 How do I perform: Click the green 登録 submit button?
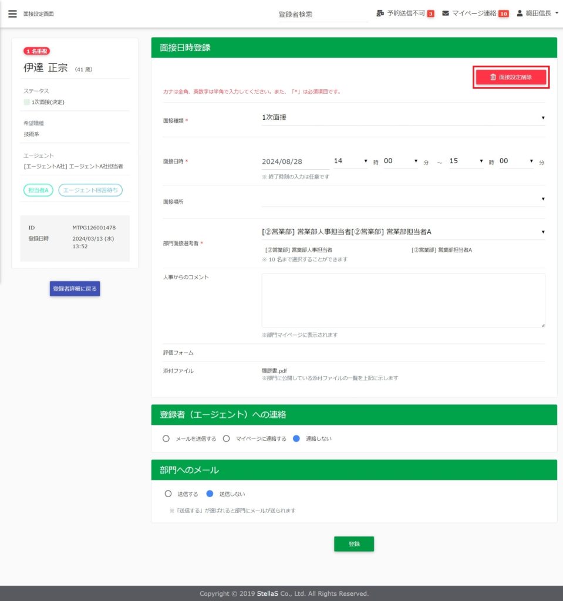354,544
